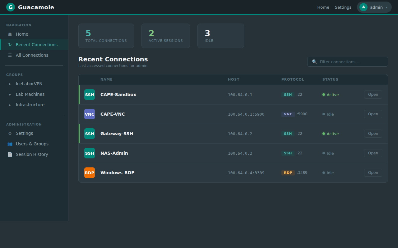This screenshot has height=248, width=398.
Task: Click the SSH protocol badge for CAPE-Sandbox
Action: [288, 95]
